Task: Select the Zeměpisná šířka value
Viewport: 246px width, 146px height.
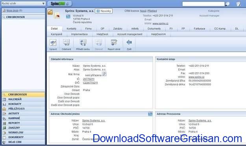Action: [x=200, y=80]
